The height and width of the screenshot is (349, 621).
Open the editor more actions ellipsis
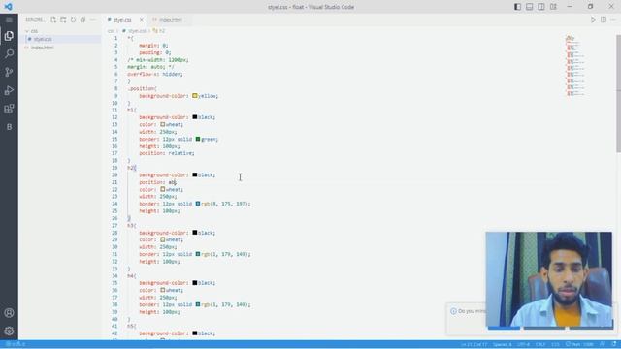tap(613, 20)
